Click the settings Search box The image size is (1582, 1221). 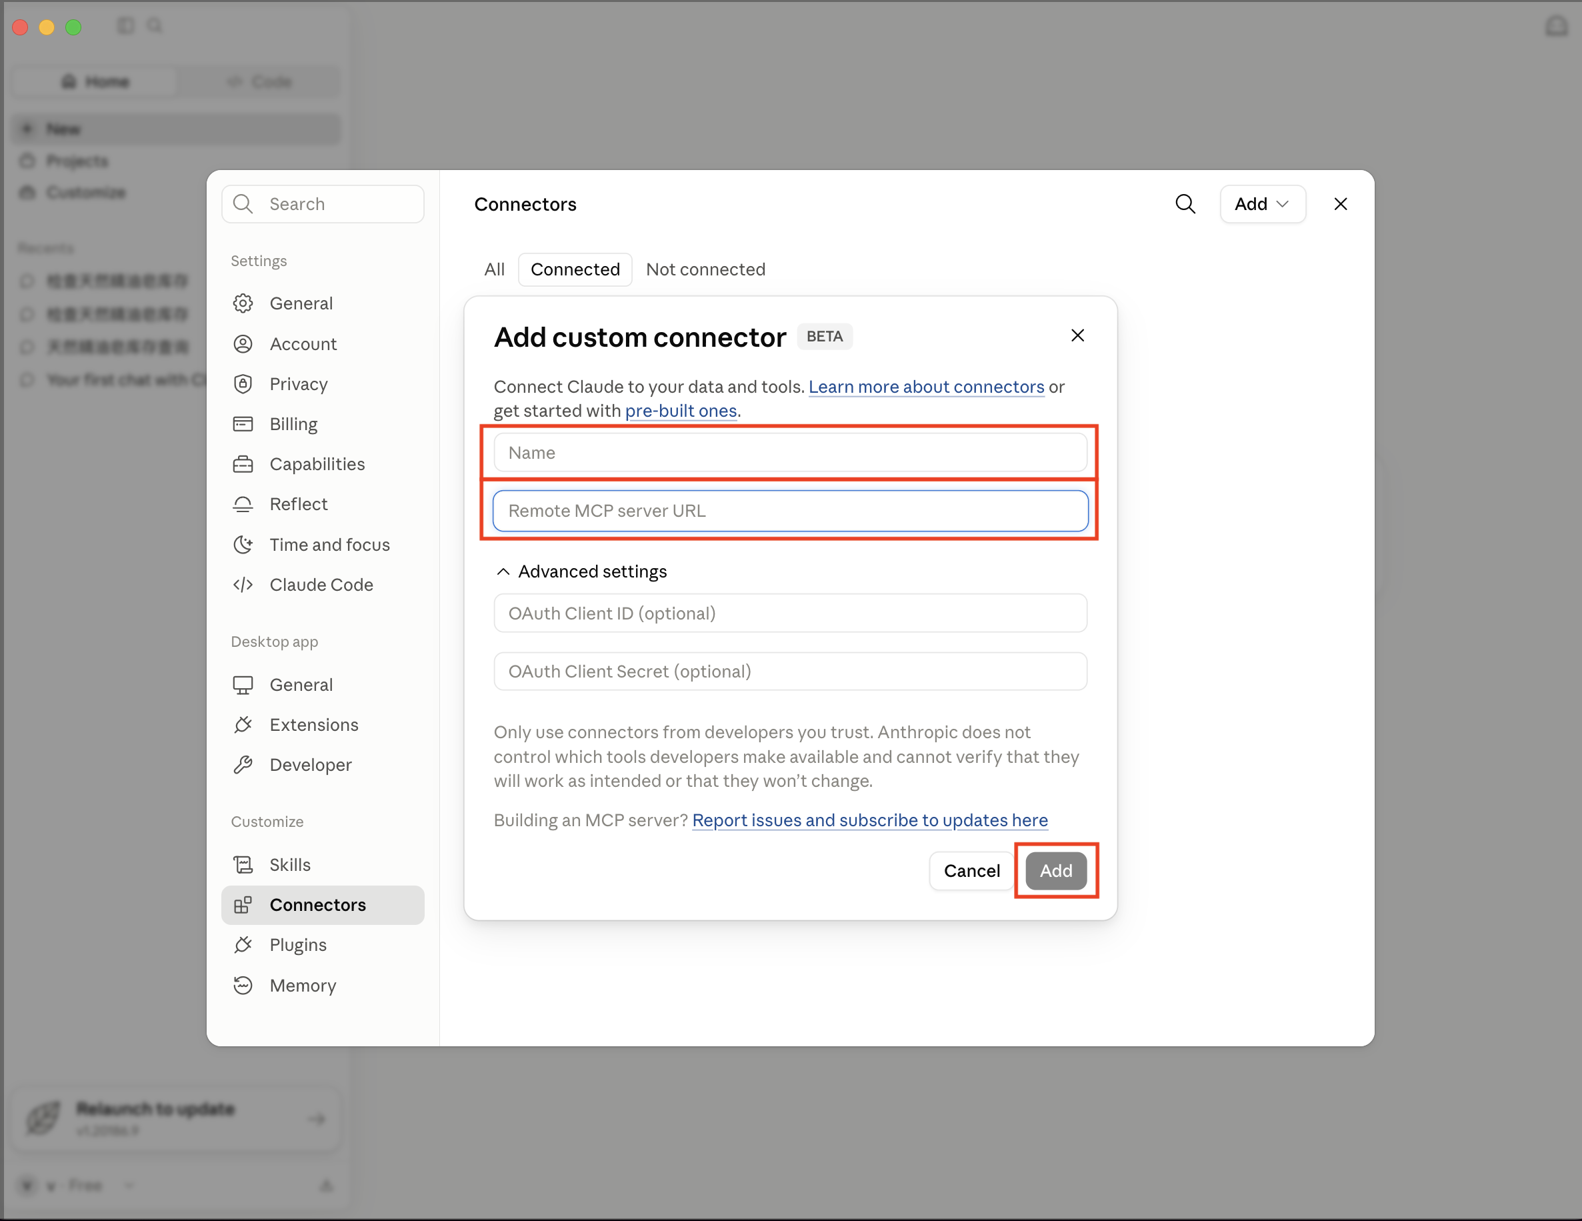tap(323, 204)
